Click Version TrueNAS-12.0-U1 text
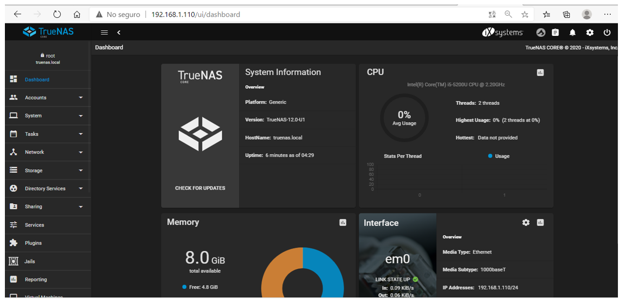Viewport: 625px width, 308px height. pos(275,120)
